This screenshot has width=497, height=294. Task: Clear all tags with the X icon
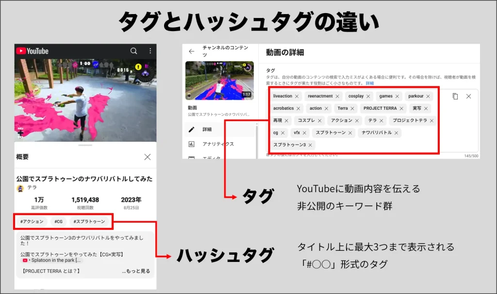(468, 97)
